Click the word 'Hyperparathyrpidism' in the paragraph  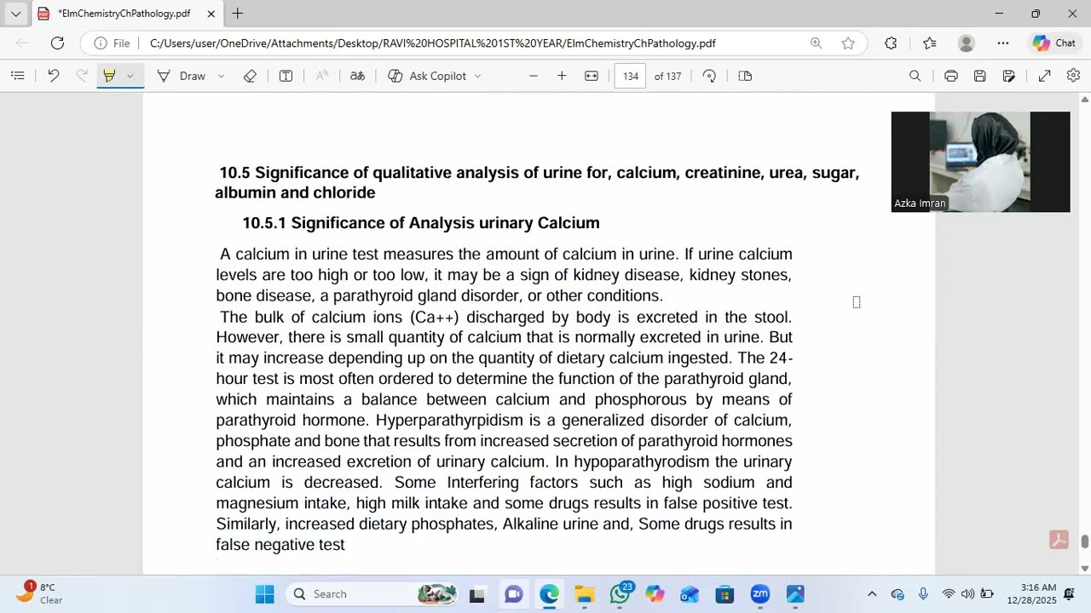point(449,421)
